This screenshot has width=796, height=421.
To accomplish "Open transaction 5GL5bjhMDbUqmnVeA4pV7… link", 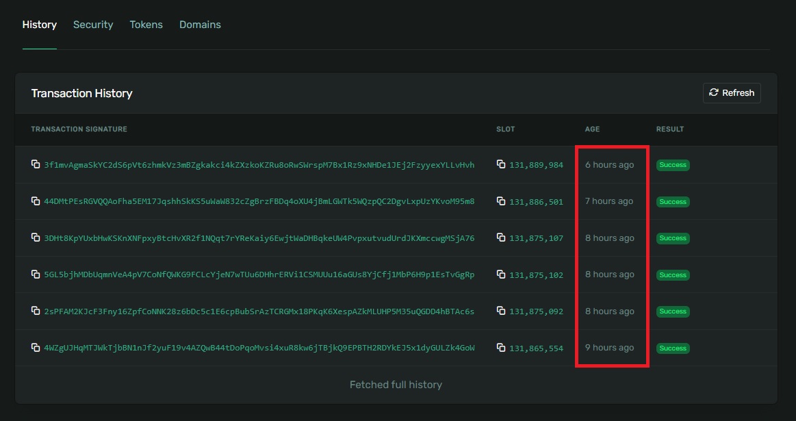I will pos(259,275).
